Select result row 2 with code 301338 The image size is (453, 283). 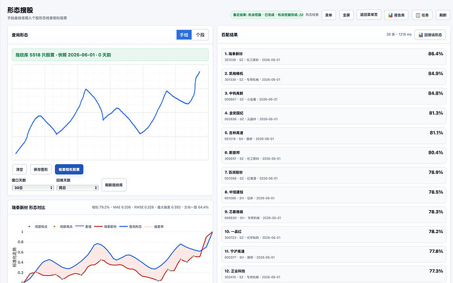coord(334,76)
